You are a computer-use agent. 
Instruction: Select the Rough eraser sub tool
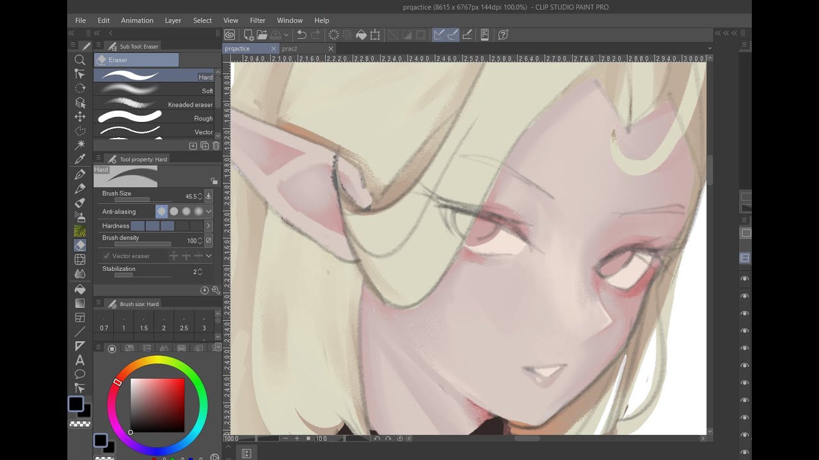(154, 118)
